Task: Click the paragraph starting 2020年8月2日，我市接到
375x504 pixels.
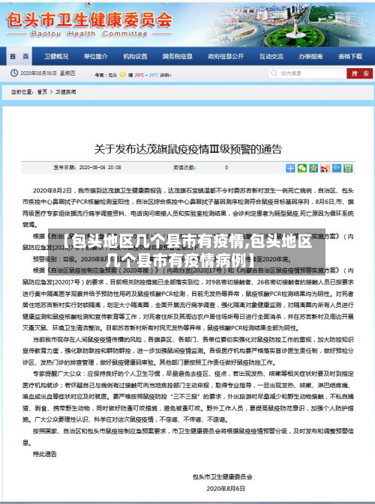Action: [188, 207]
